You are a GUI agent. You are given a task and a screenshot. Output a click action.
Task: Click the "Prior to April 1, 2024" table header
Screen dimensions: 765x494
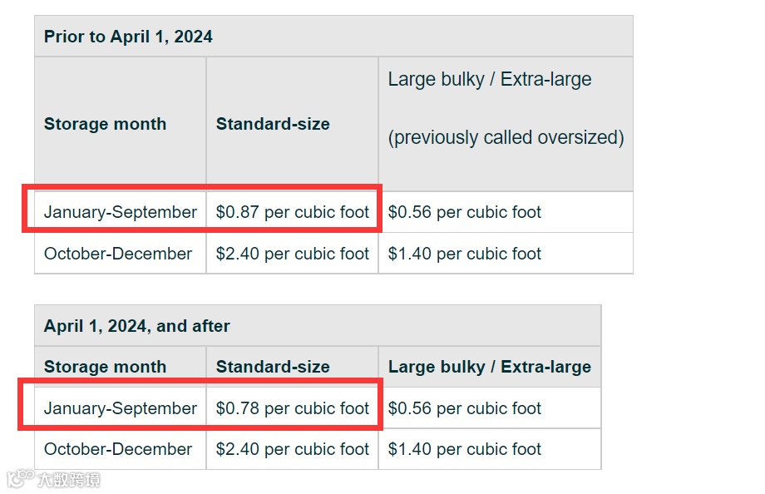pyautogui.click(x=128, y=37)
